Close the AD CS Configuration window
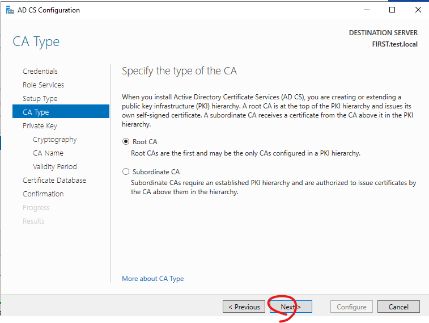 point(418,10)
